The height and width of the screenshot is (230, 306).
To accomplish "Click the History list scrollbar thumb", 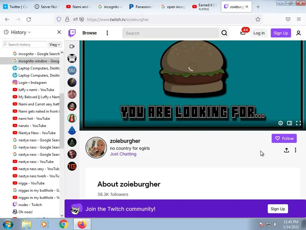I will tap(62, 121).
